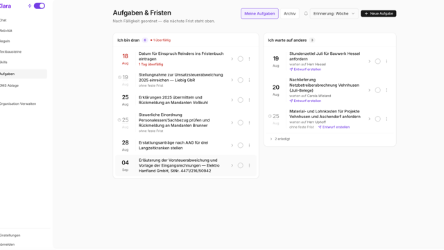Mark Nachlieferung Netzbetreiberabrechnung task done
444x250 pixels.
(377, 90)
